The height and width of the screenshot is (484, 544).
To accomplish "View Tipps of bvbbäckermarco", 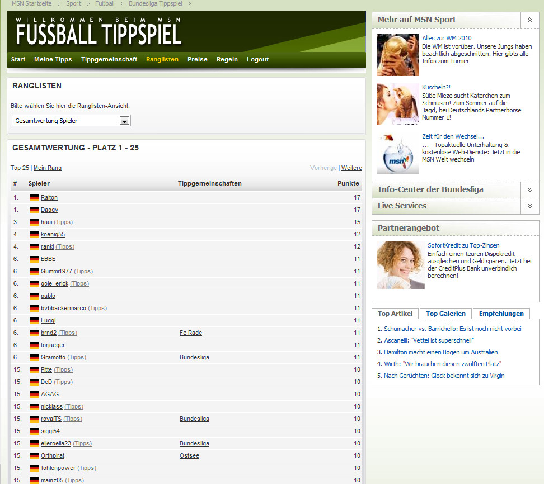I will coord(97,308).
